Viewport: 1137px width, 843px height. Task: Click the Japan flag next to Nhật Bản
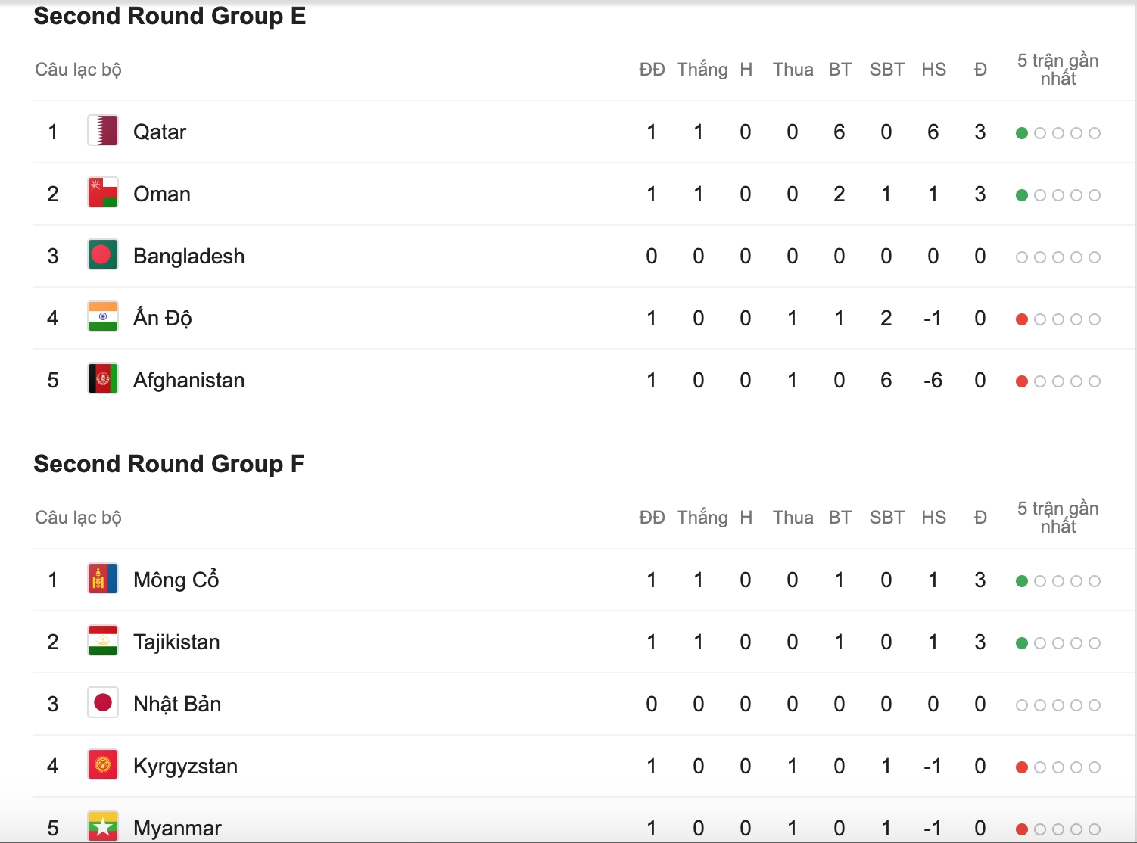pos(103,703)
